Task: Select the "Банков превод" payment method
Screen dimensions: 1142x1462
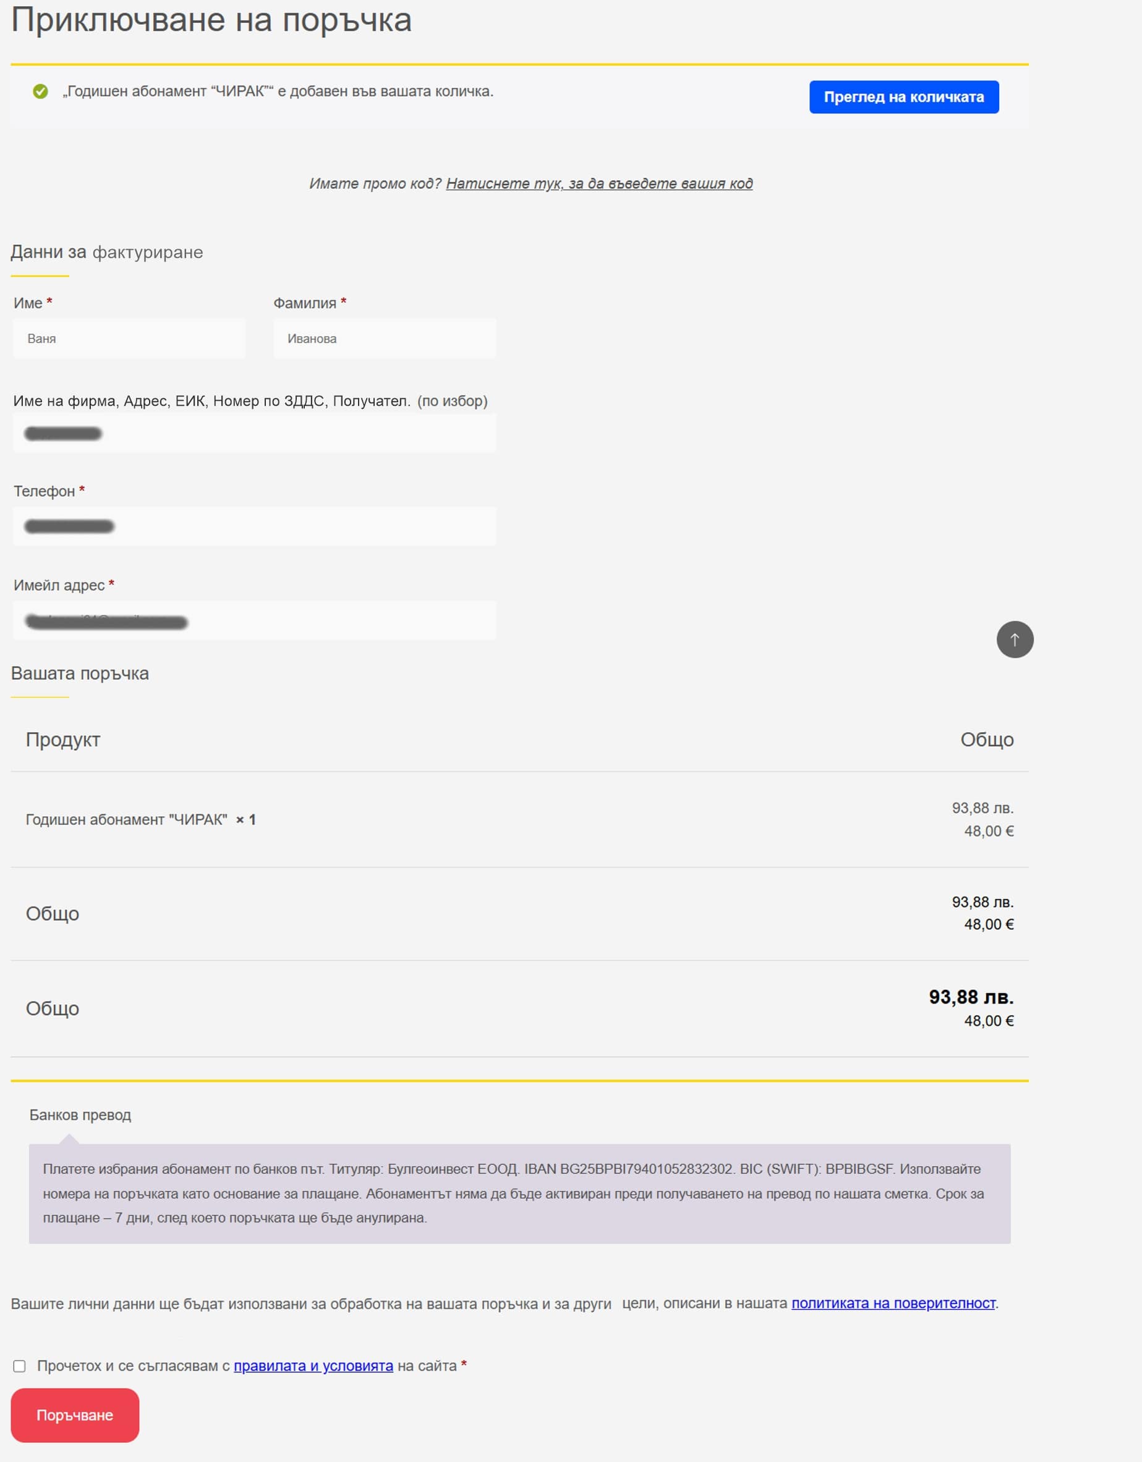Action: click(80, 1114)
